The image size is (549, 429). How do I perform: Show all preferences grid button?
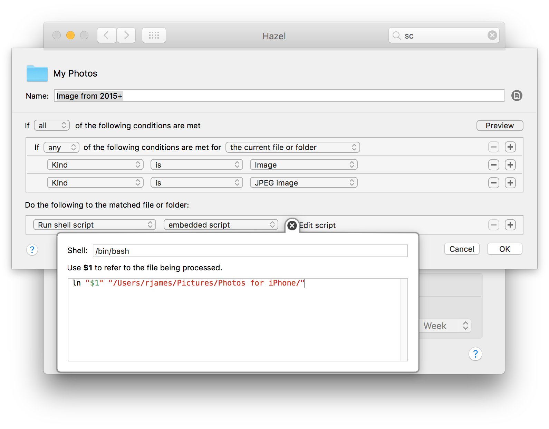pyautogui.click(x=154, y=35)
